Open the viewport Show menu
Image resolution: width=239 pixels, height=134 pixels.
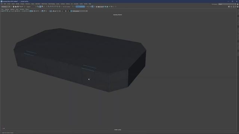(17, 9)
